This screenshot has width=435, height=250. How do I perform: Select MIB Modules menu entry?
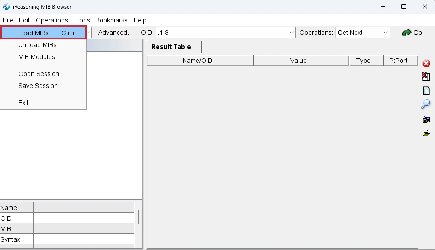point(44,57)
